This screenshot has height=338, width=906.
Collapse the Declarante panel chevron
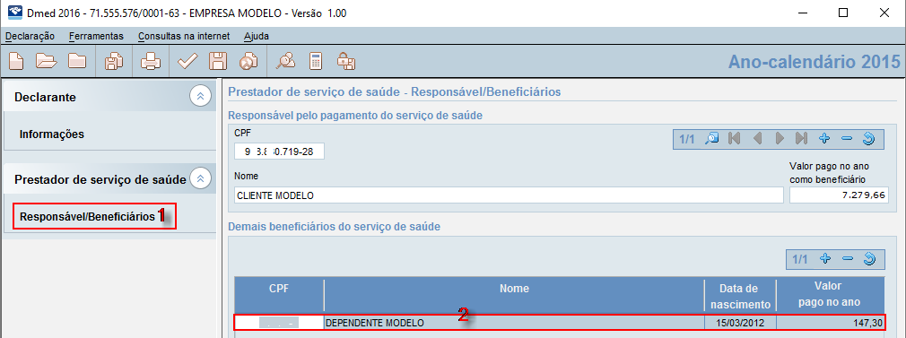[201, 97]
